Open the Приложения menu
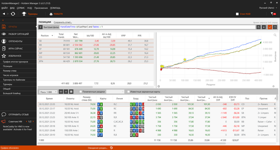Viewport: 280px width, 150px height. (41, 8)
